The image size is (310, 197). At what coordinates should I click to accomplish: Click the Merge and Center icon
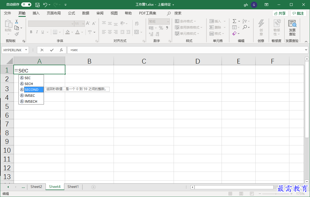pos(136,32)
